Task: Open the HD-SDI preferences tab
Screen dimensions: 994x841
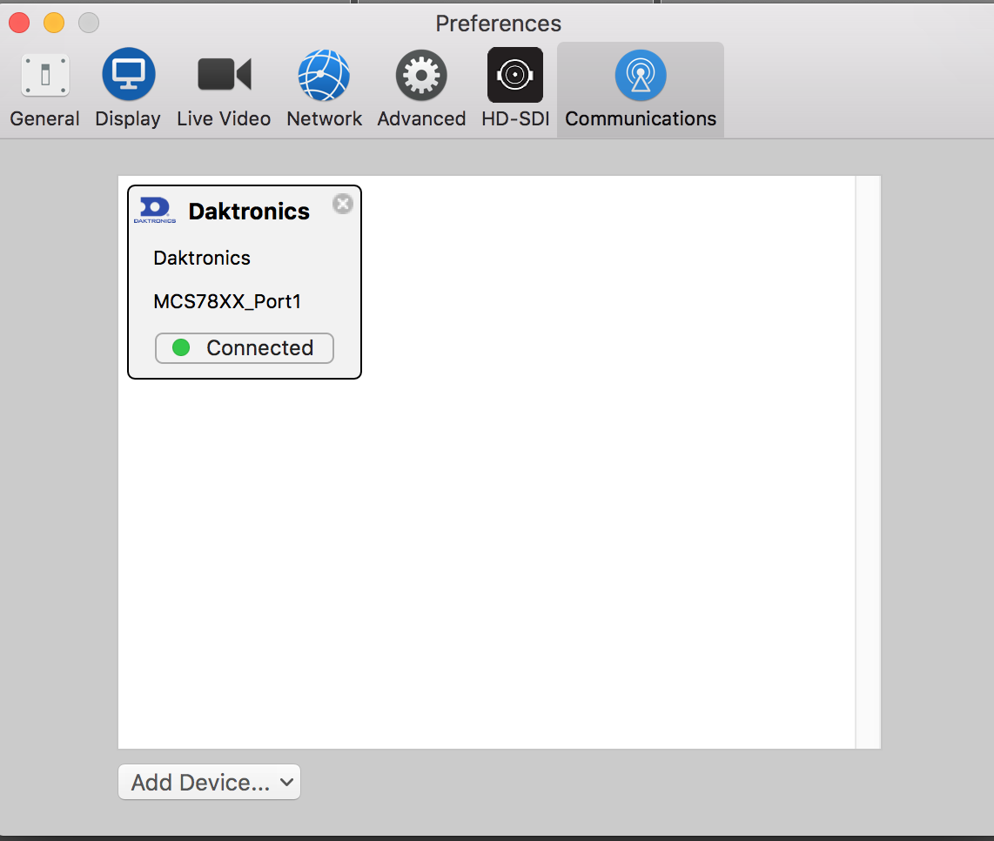Action: tap(515, 89)
